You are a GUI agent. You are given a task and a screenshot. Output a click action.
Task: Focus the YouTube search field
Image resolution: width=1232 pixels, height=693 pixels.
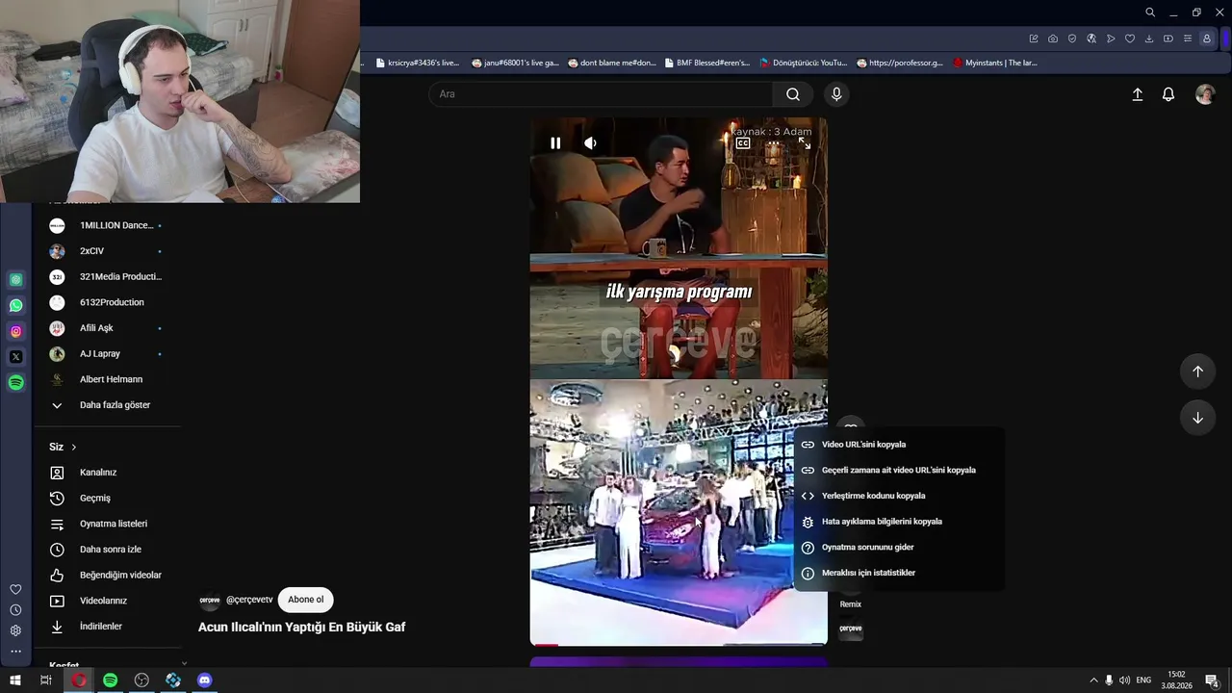(x=601, y=94)
